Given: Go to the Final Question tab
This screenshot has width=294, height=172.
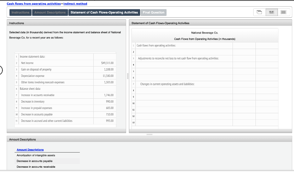Looking at the screenshot, I should pyautogui.click(x=153, y=12).
